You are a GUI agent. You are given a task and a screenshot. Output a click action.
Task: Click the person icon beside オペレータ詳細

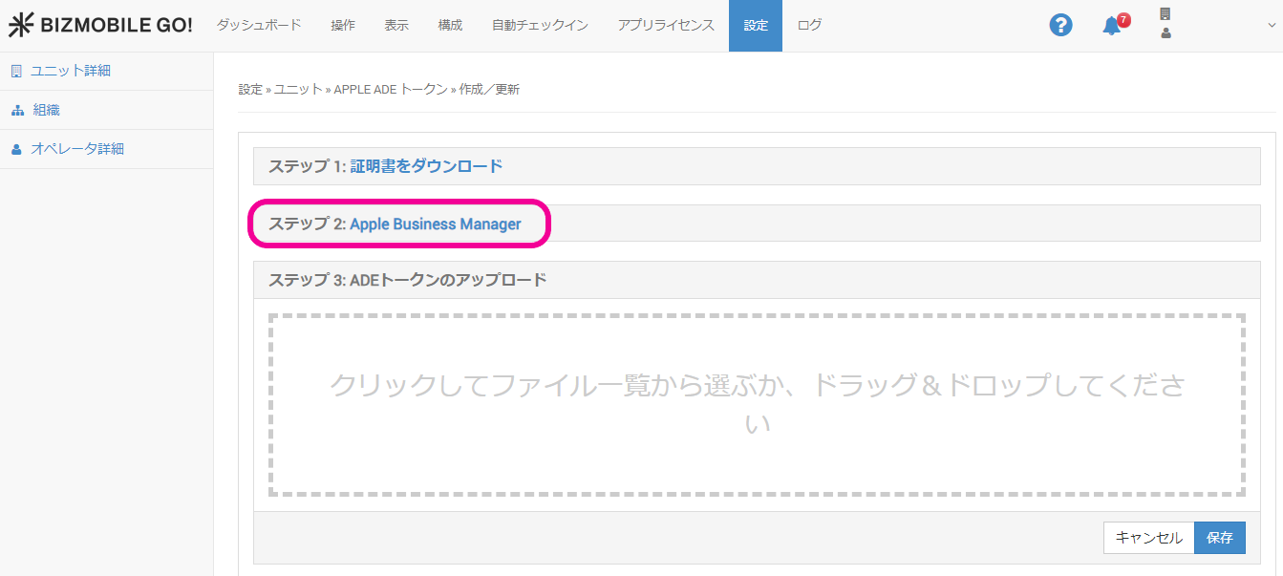16,150
